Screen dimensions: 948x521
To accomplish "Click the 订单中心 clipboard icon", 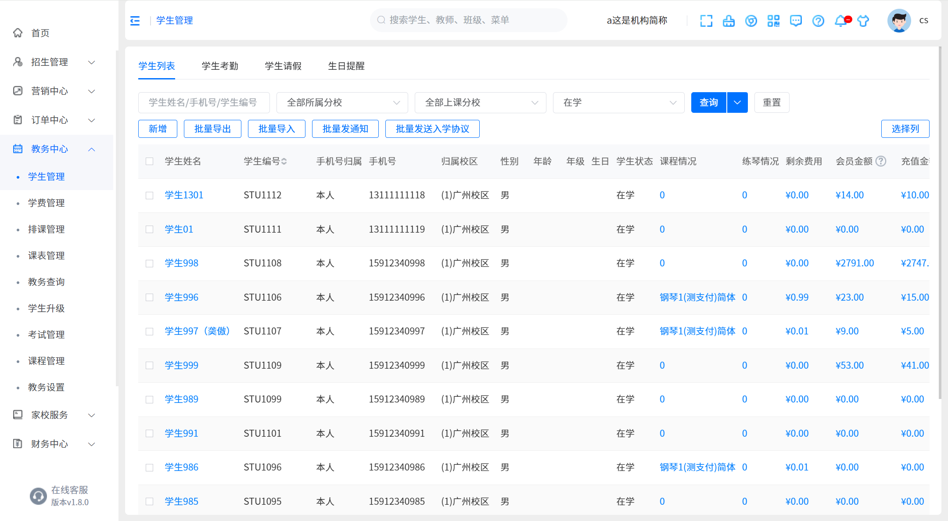I will [x=18, y=120].
